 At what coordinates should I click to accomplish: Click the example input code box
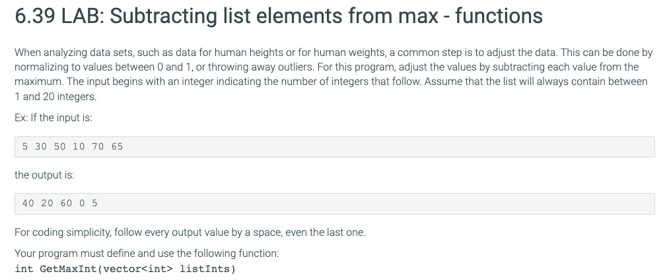coord(334,147)
